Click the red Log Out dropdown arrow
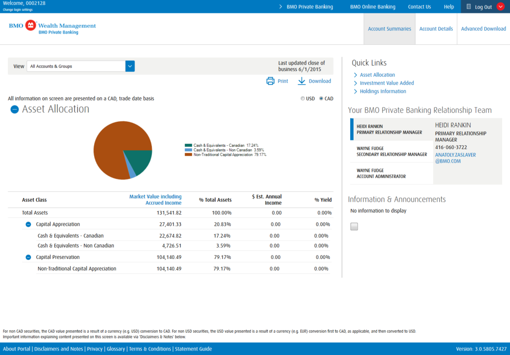Image resolution: width=510 pixels, height=355 pixels. (x=500, y=7)
